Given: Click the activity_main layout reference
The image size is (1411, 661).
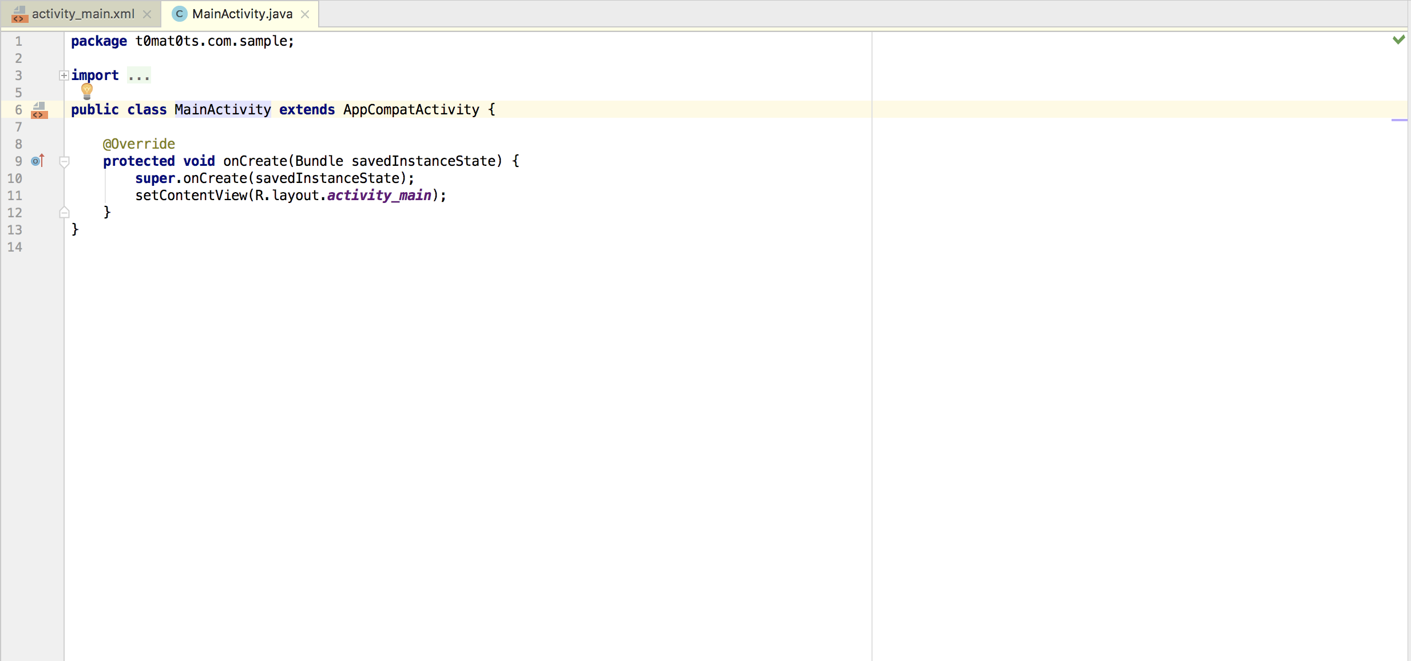Looking at the screenshot, I should click(x=379, y=196).
